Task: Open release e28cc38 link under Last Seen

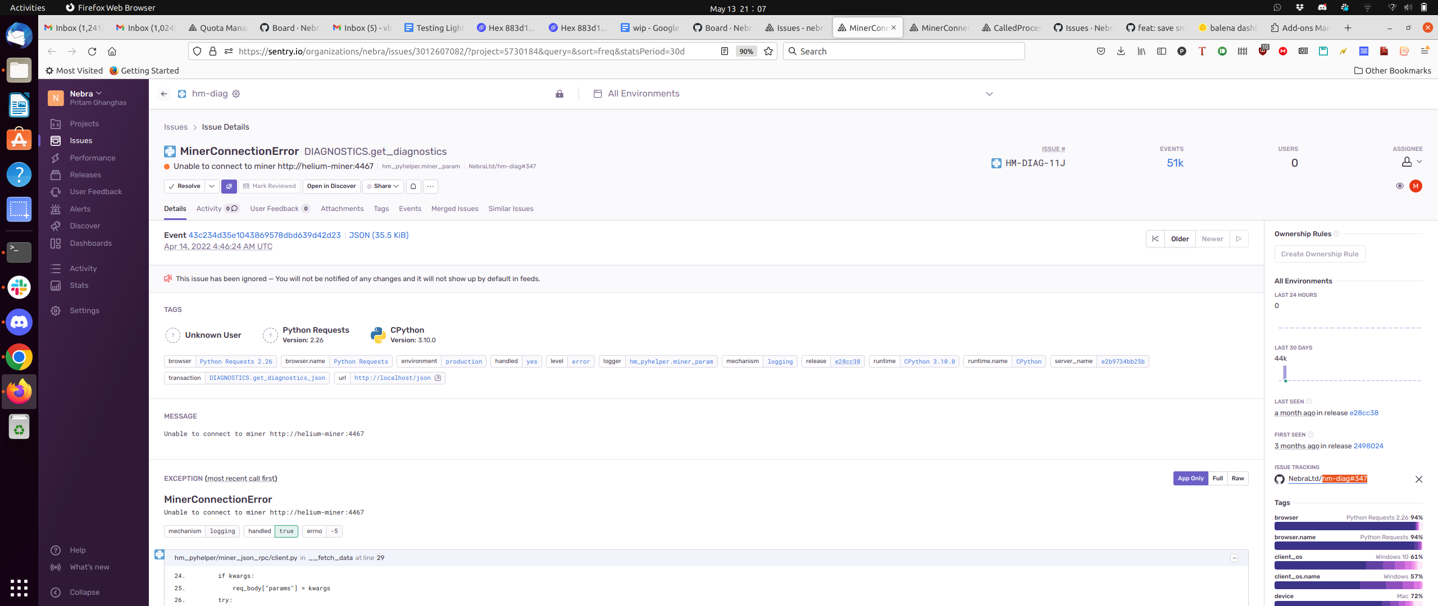Action: point(1364,412)
